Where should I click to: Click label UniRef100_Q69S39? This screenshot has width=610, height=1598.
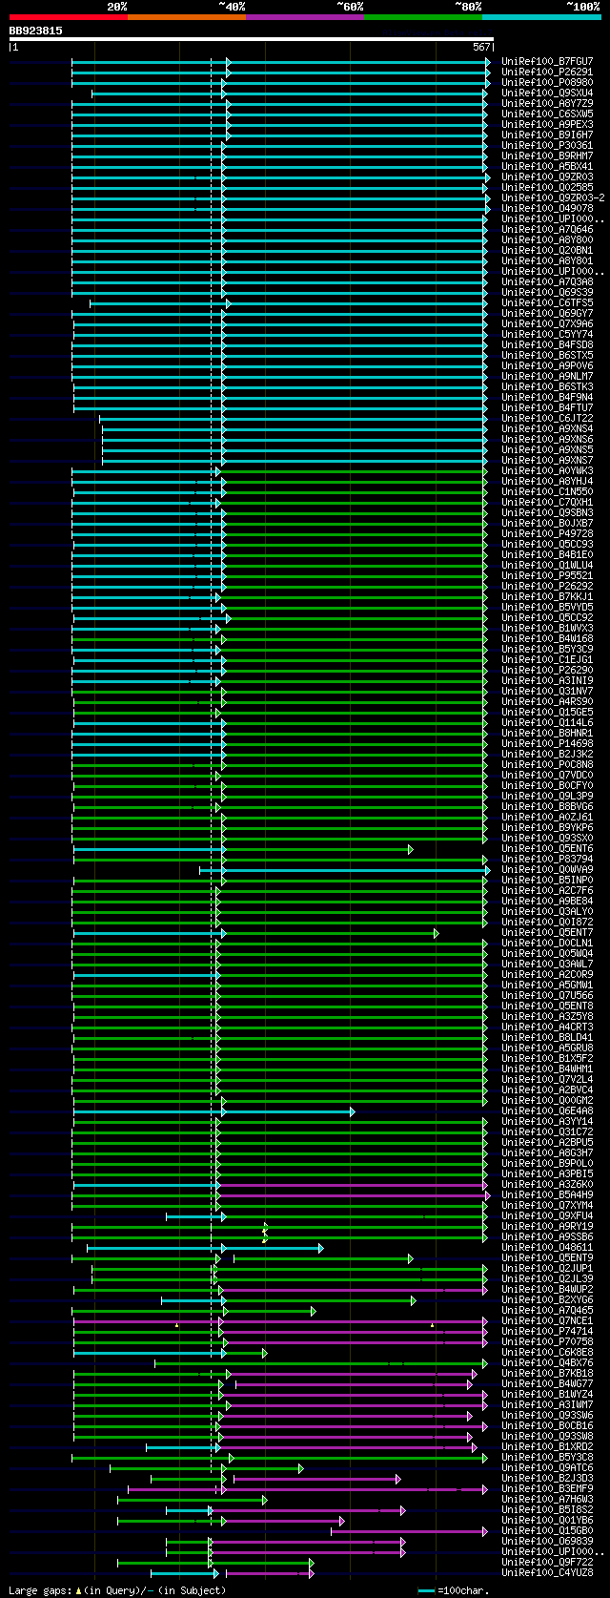click(x=547, y=292)
